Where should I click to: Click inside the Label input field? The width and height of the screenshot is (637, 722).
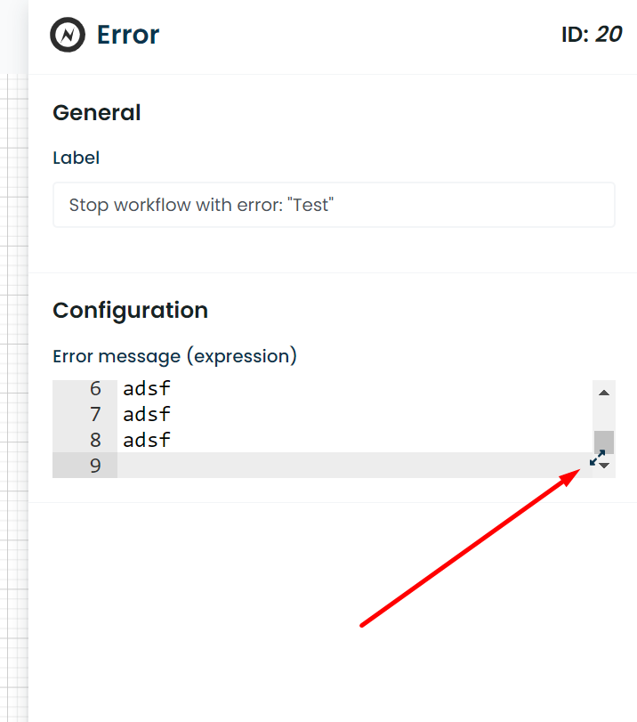[x=334, y=205]
